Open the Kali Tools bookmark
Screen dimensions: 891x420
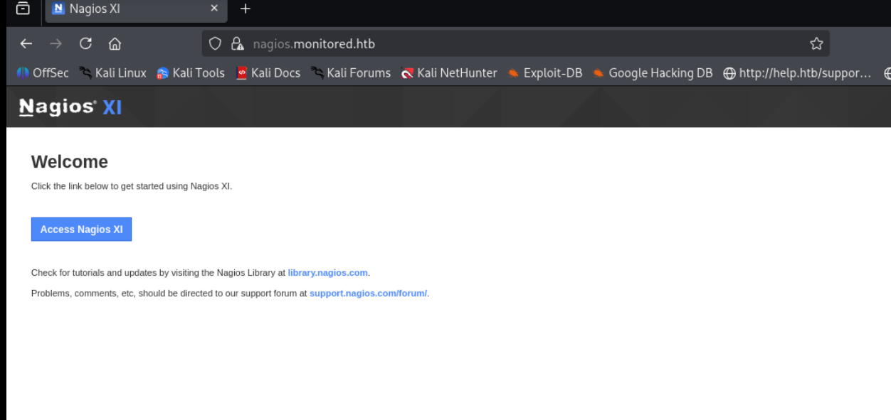point(191,73)
